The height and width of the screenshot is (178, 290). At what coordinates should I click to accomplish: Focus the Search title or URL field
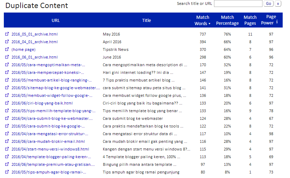tap(238, 3)
